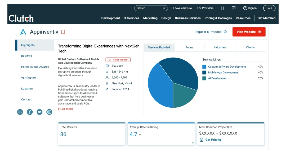Switch to the Focus tab

pyautogui.click(x=189, y=47)
